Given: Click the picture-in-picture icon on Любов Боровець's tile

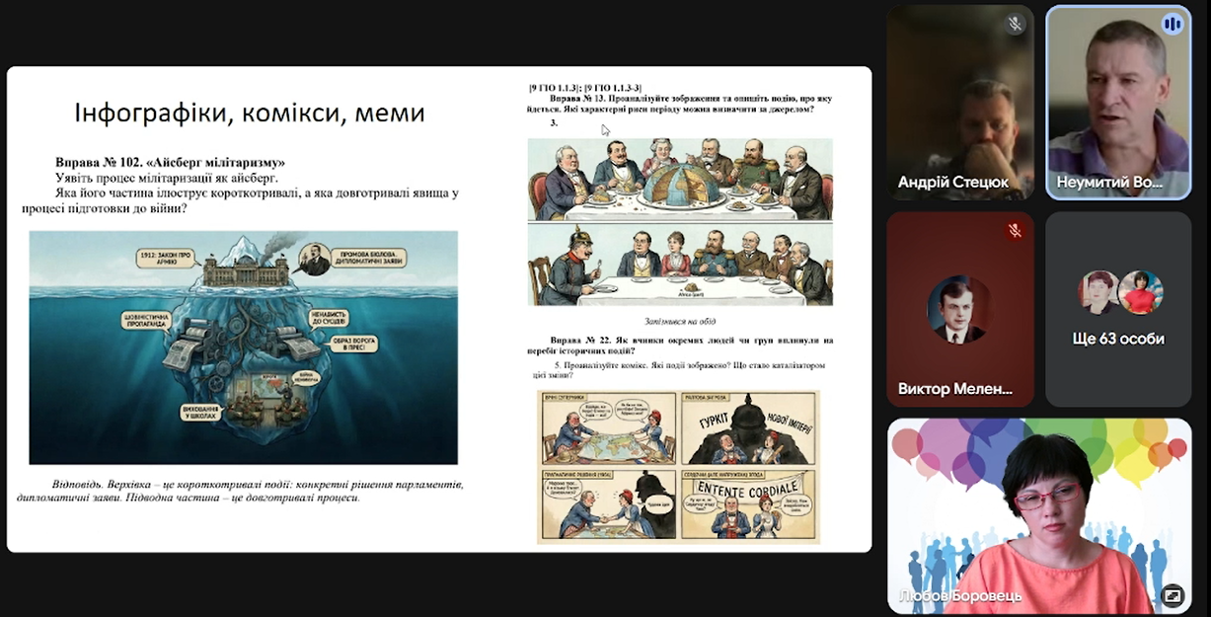Looking at the screenshot, I should (1173, 595).
